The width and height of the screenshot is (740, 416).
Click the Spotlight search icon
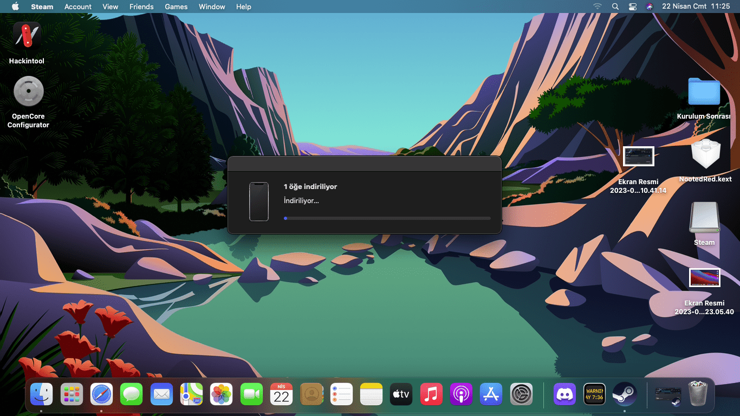tap(615, 6)
